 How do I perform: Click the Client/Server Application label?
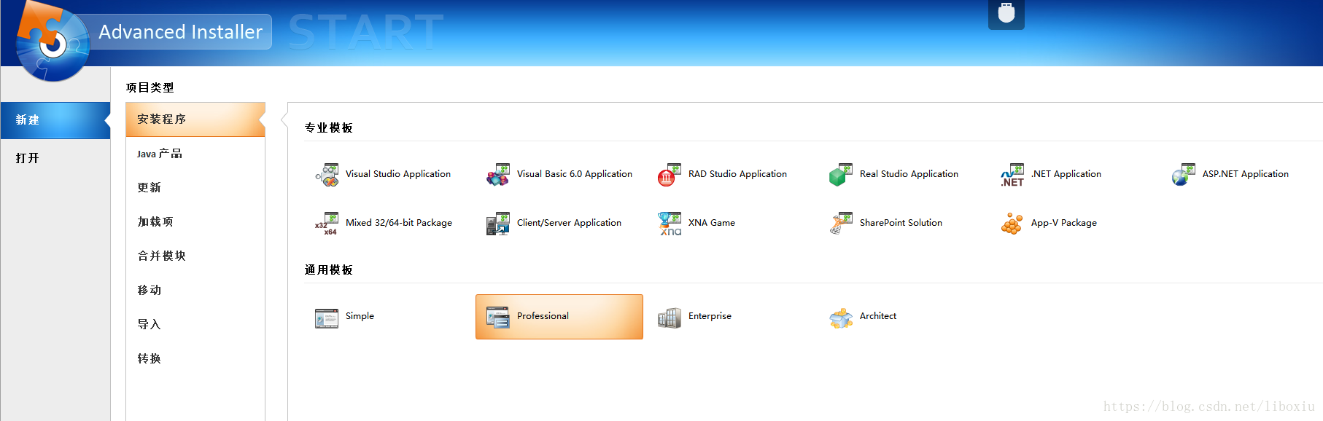point(569,223)
